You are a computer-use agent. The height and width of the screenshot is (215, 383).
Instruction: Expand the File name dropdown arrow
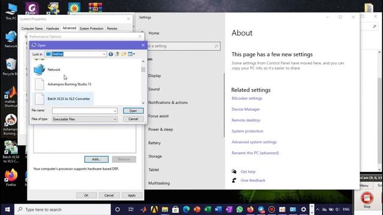115,111
